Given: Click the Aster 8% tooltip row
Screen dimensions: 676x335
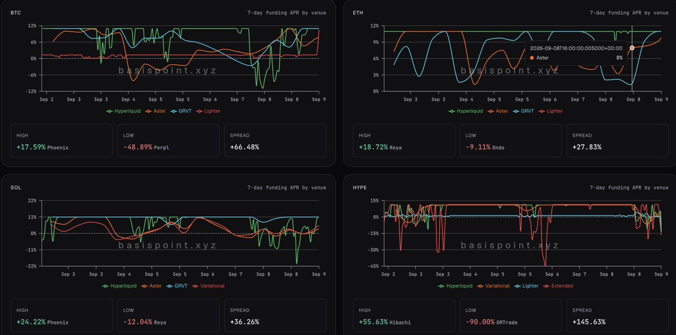Looking at the screenshot, I should click(576, 57).
